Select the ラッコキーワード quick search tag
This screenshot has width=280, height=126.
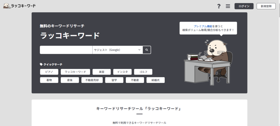[75, 72]
